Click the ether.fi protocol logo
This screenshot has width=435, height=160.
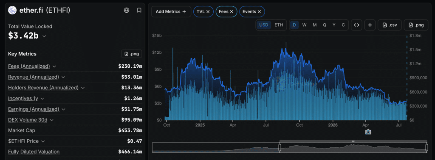pos(12,10)
